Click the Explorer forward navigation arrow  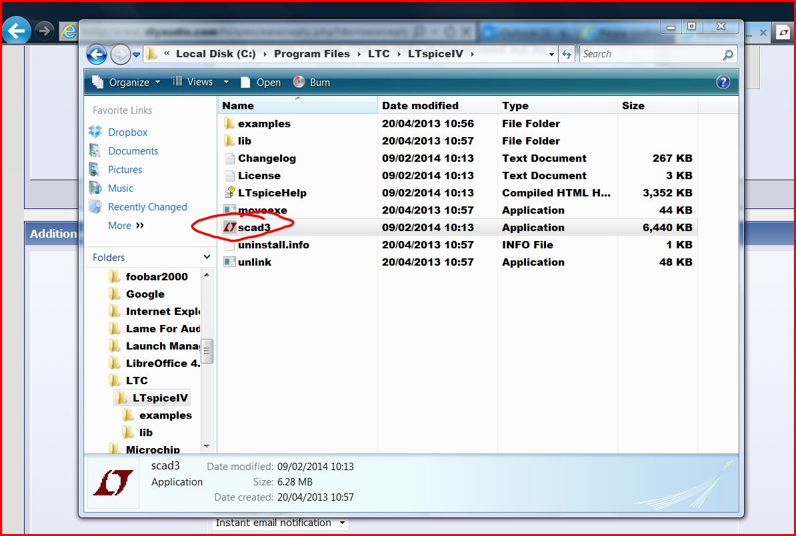click(120, 54)
